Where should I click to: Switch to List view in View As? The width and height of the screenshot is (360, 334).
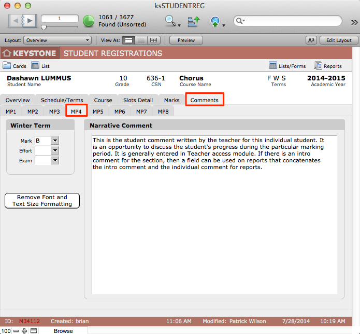click(141, 40)
